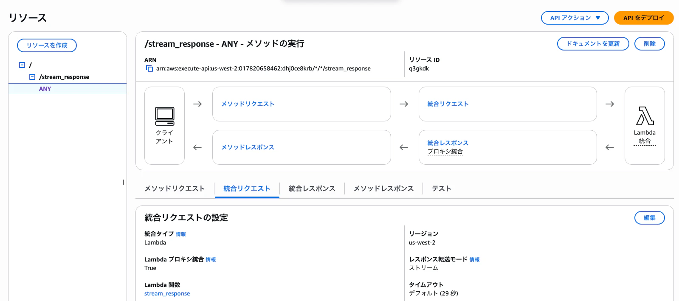Select the ANY method in resource tree
The image size is (679, 301).
[x=45, y=89]
